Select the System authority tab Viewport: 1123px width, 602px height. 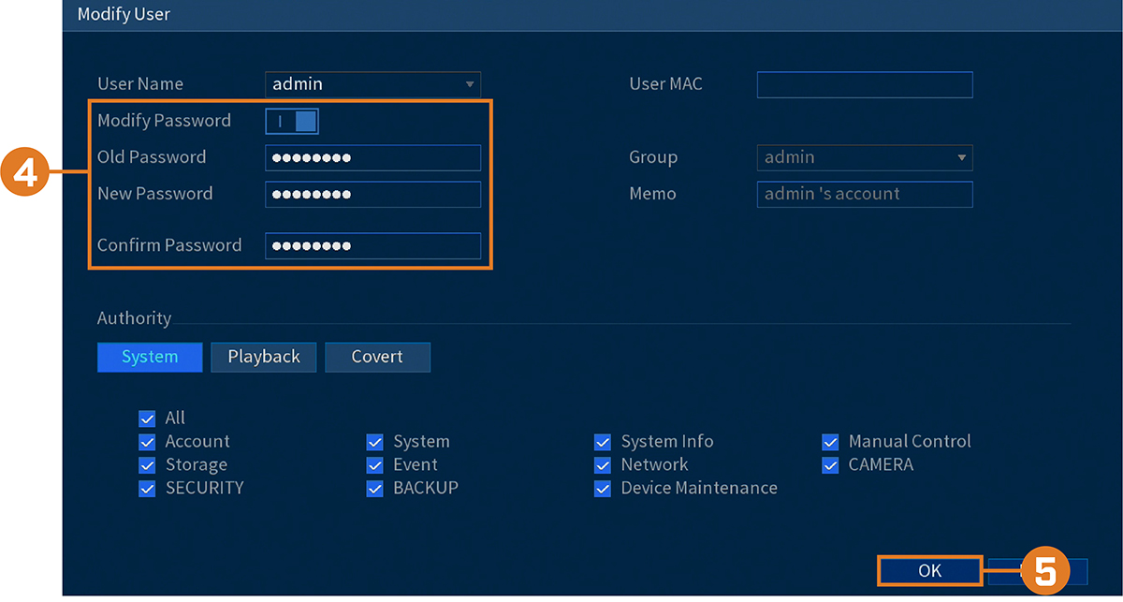coord(150,357)
